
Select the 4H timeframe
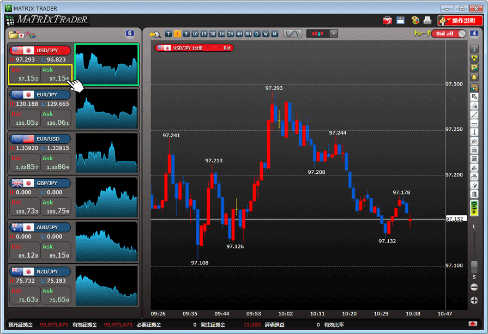239,34
